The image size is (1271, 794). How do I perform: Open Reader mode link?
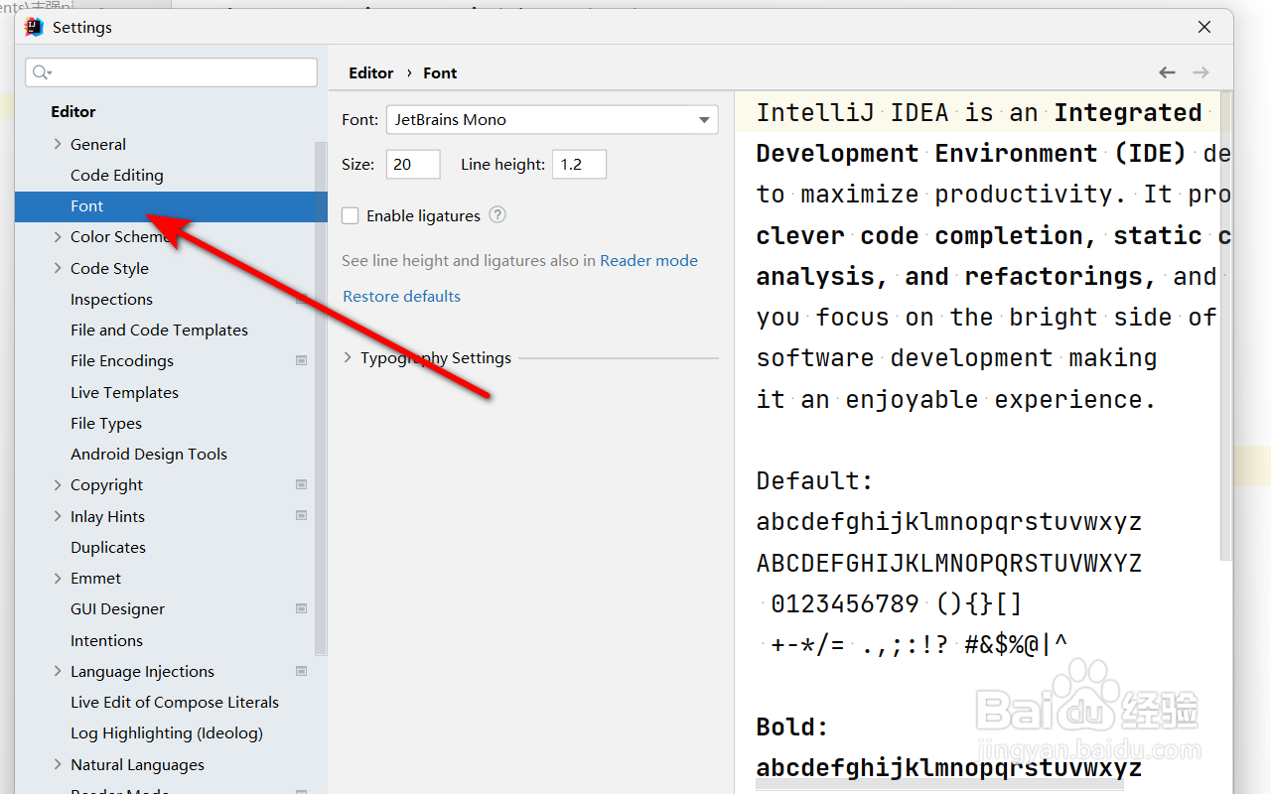click(648, 261)
